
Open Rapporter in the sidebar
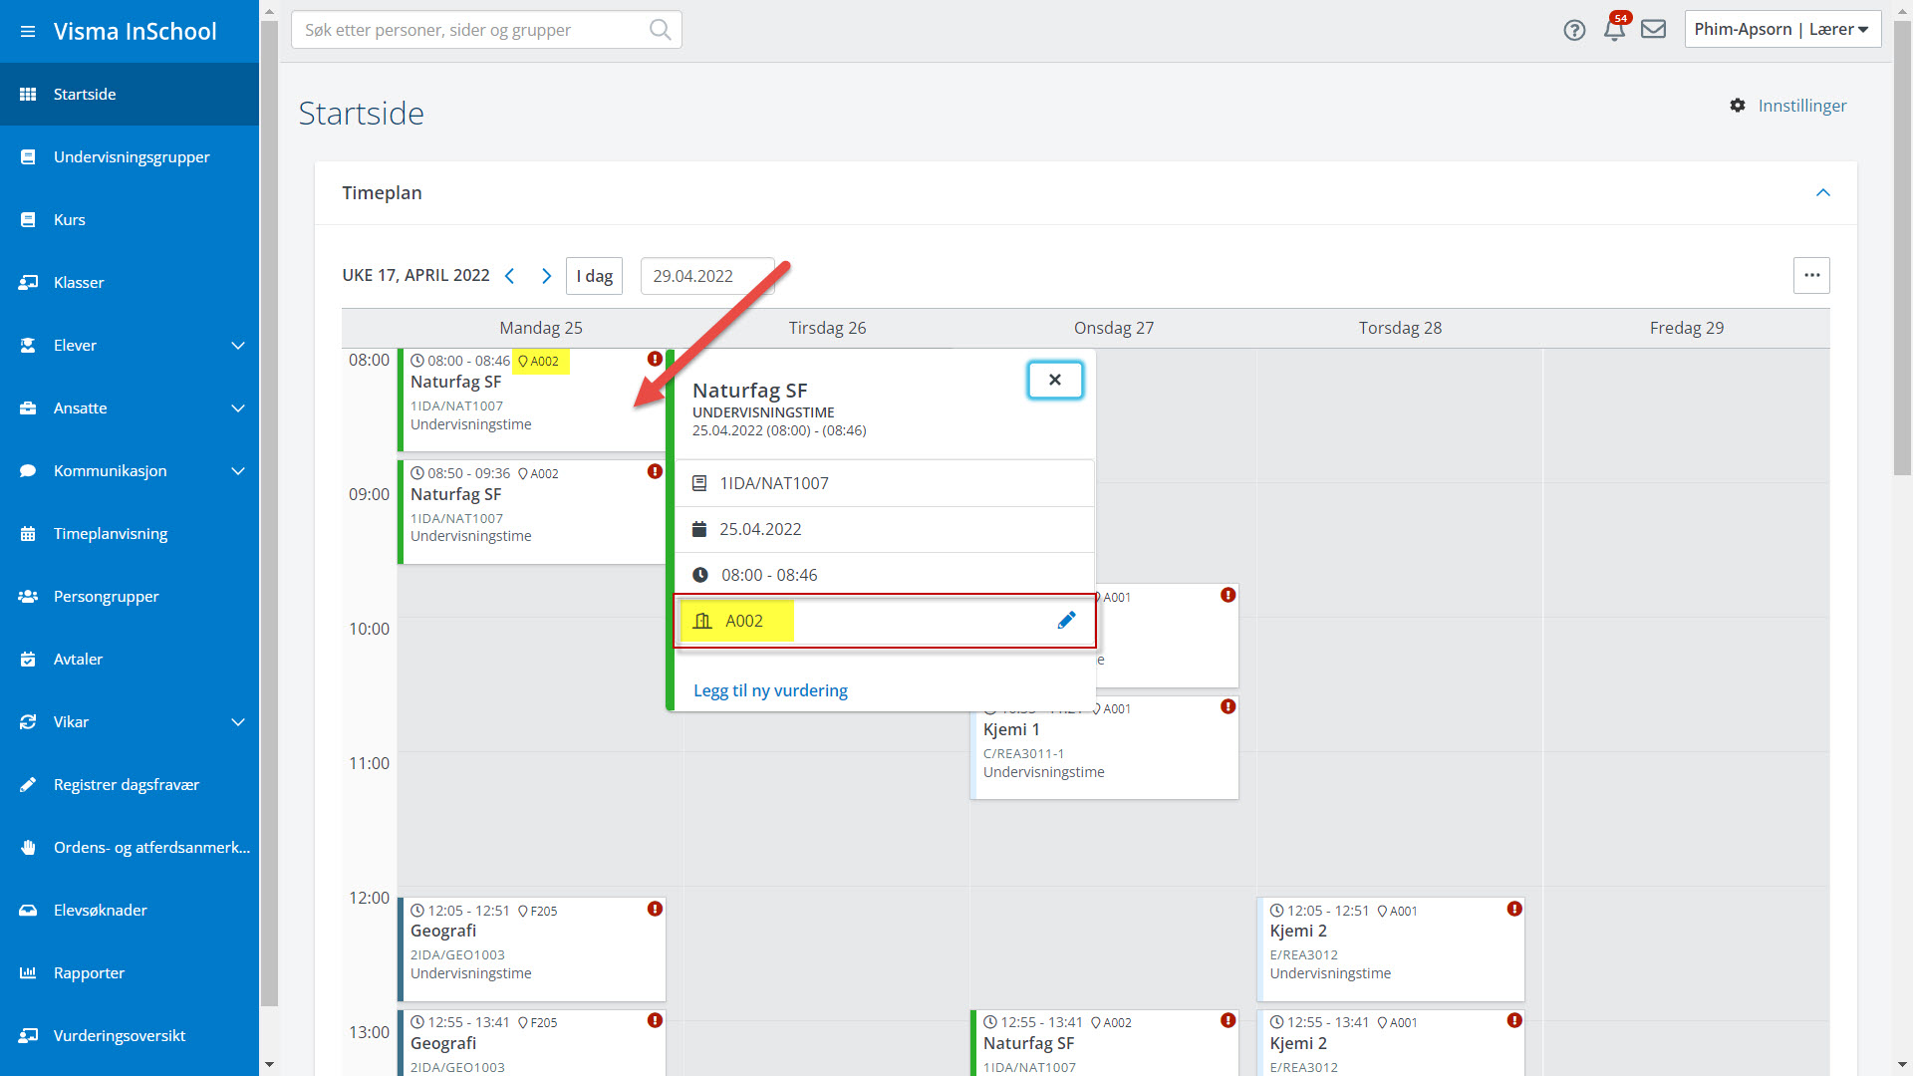(89, 973)
